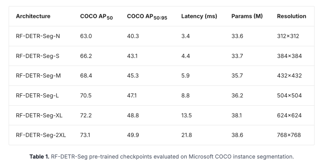Screen dimensions: 321x162
Task: Select the 49.9 AP50:95 value
Action: [133, 135]
